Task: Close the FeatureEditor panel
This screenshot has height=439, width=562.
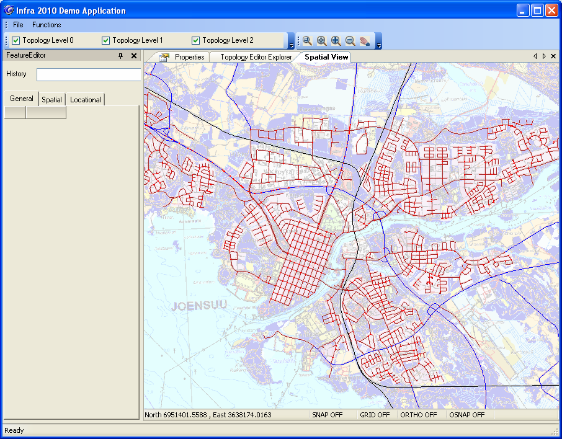Action: coord(134,56)
